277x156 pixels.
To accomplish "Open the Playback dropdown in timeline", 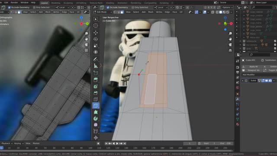I will point(7,143).
